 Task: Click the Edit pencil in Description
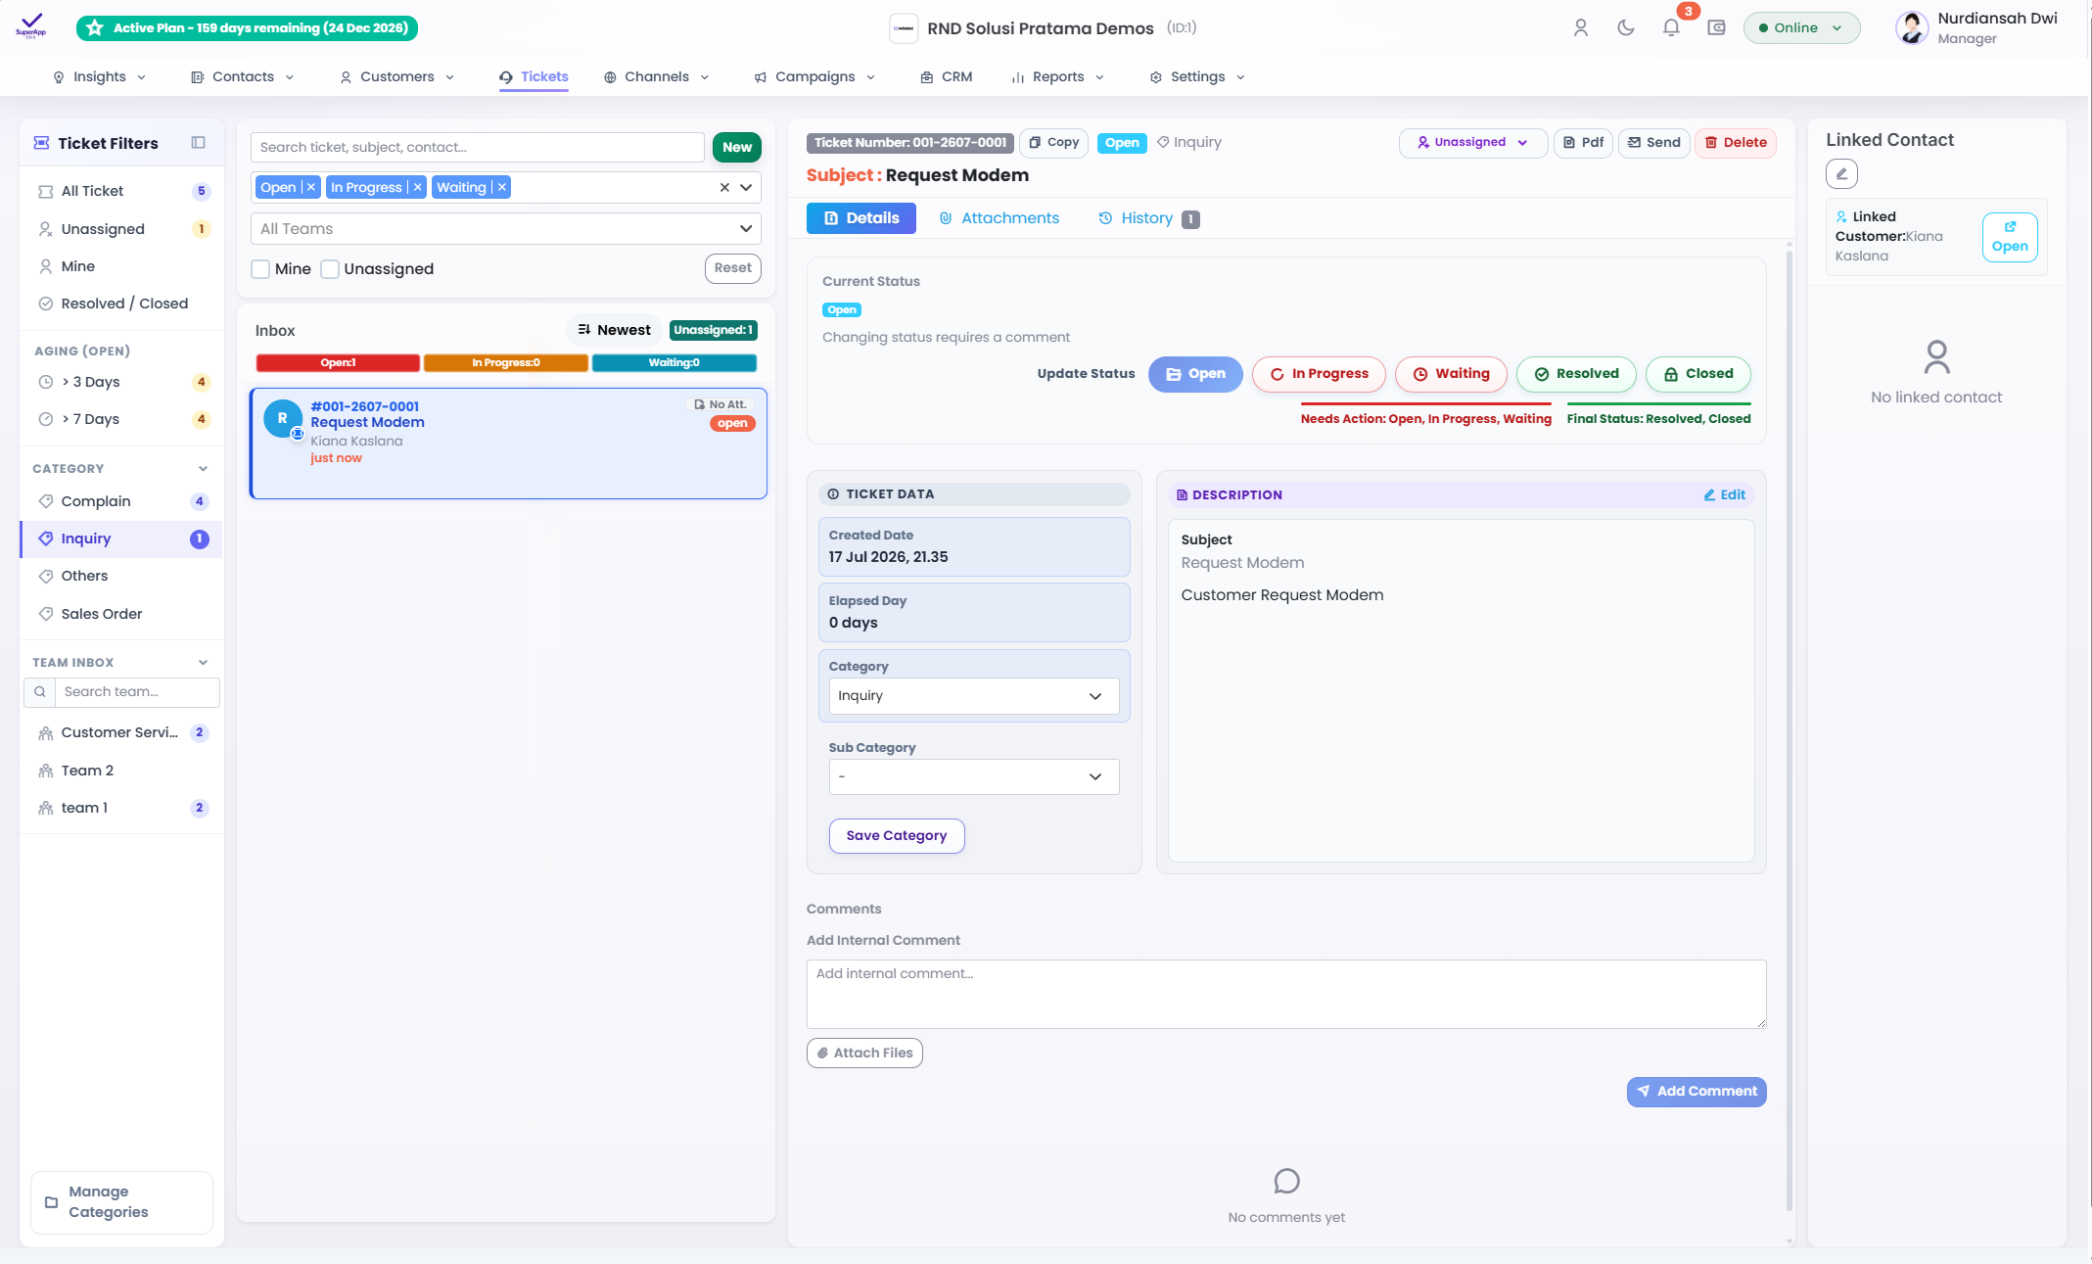coord(1725,495)
